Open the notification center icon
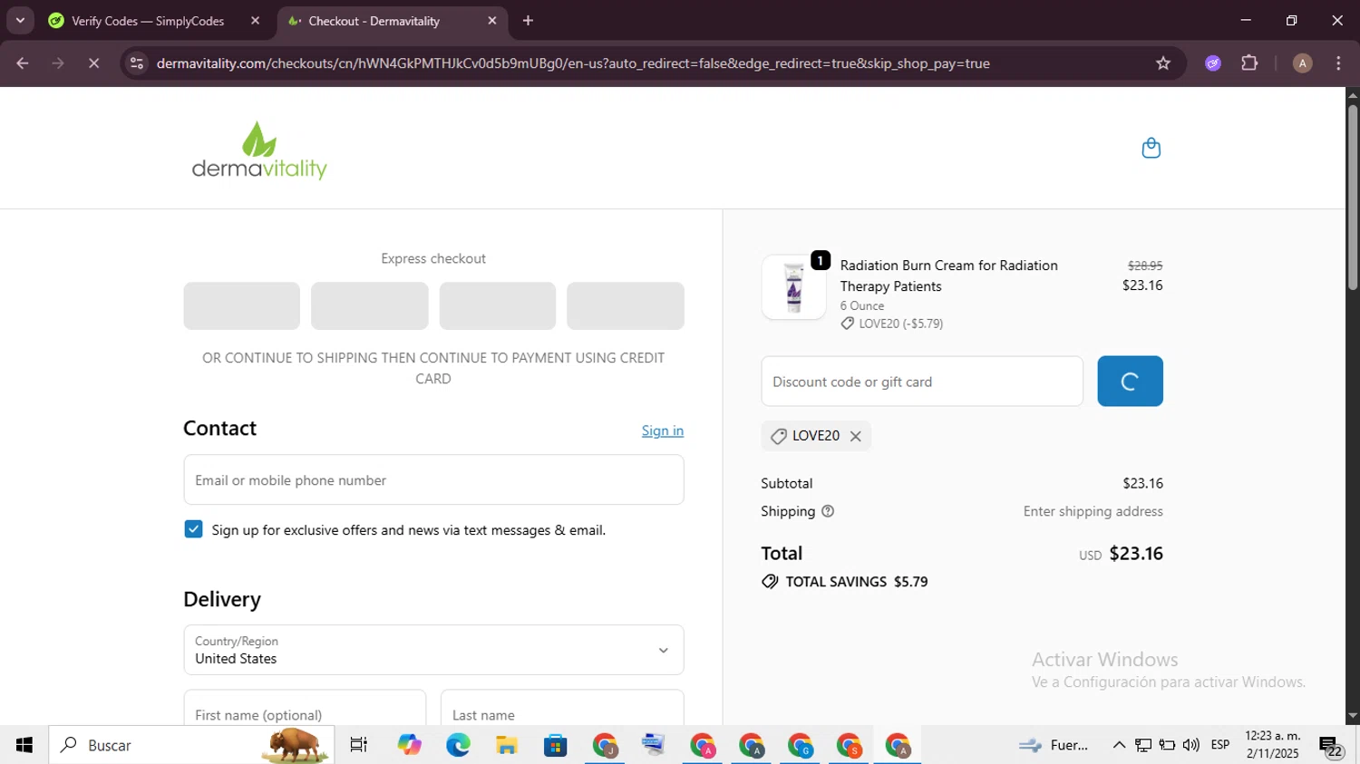The width and height of the screenshot is (1360, 764). 1331,747
